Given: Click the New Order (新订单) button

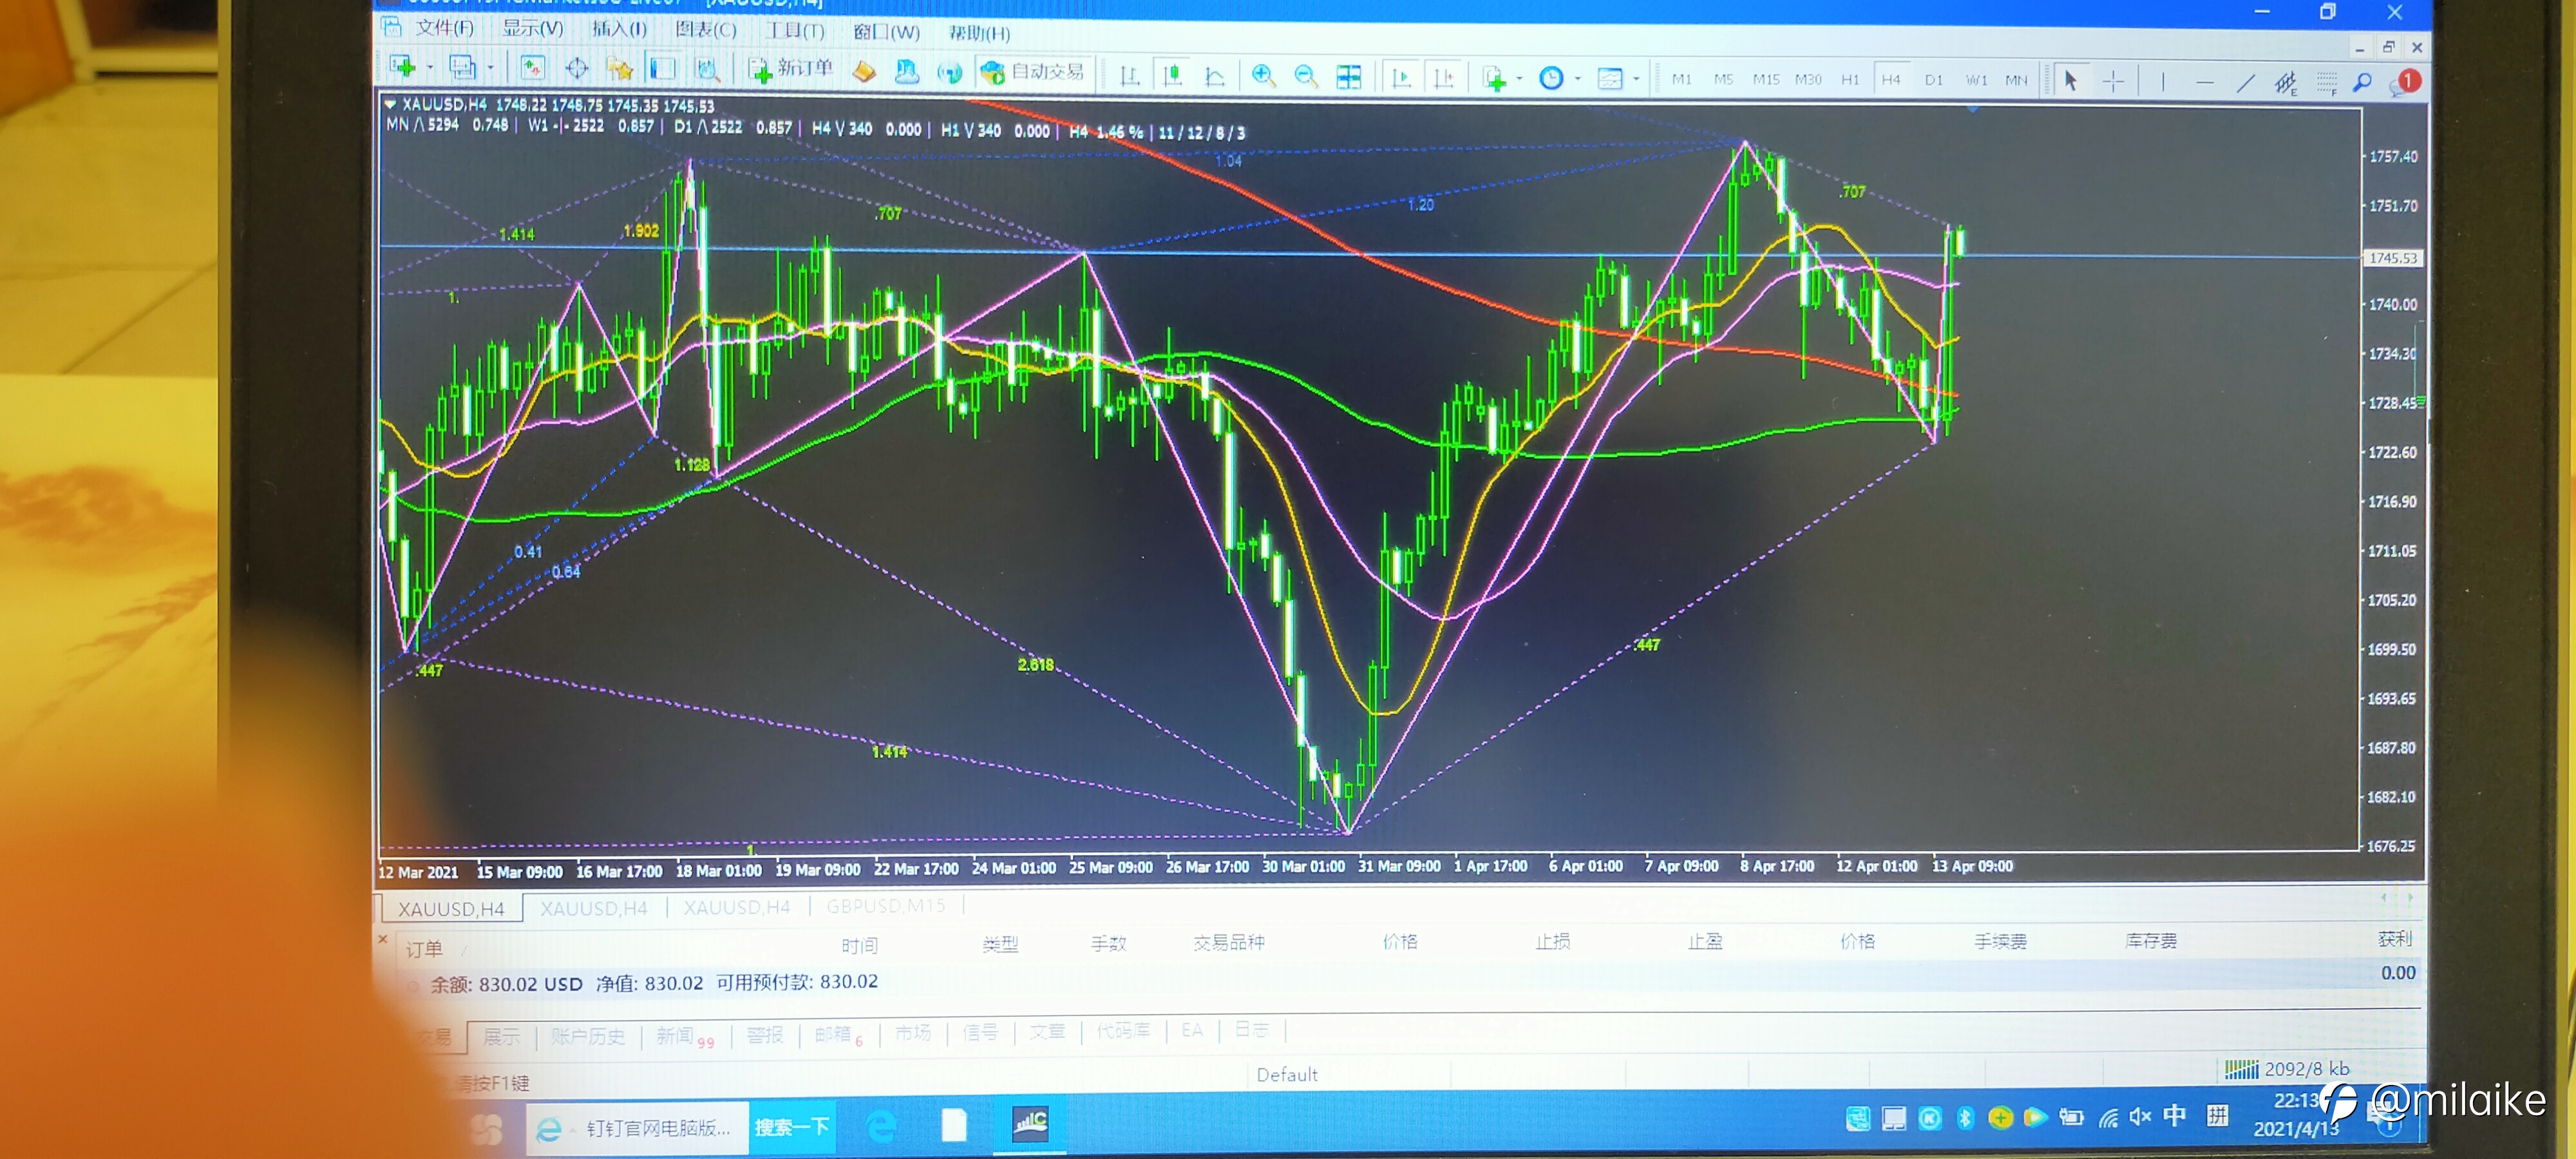Looking at the screenshot, I should pos(791,69).
